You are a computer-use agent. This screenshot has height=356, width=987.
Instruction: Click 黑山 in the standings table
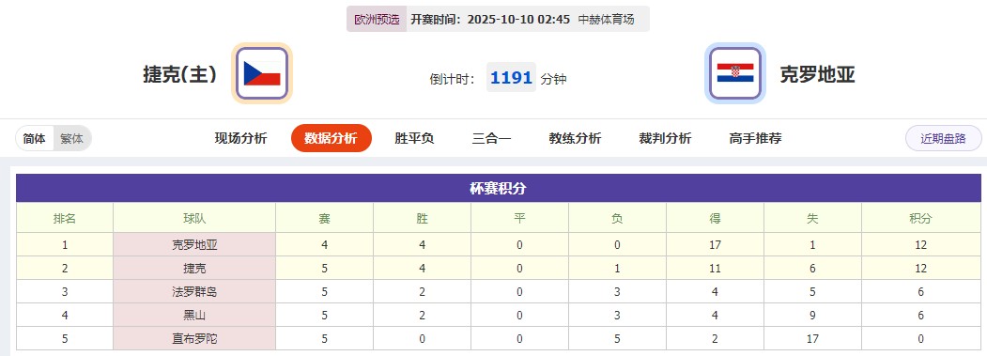pyautogui.click(x=194, y=315)
